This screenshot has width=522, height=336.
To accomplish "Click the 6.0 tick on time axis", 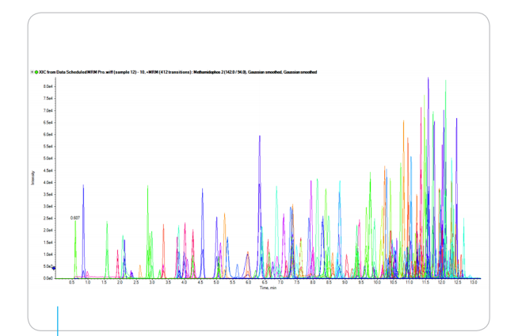I will pyautogui.click(x=248, y=283).
